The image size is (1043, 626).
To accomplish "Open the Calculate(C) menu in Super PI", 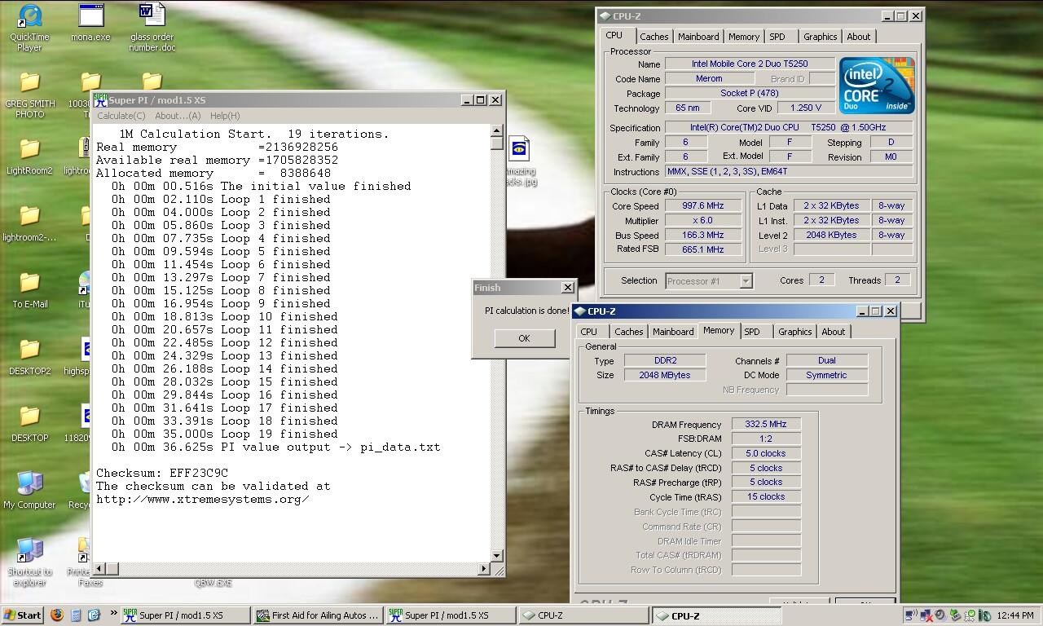I will coord(121,116).
